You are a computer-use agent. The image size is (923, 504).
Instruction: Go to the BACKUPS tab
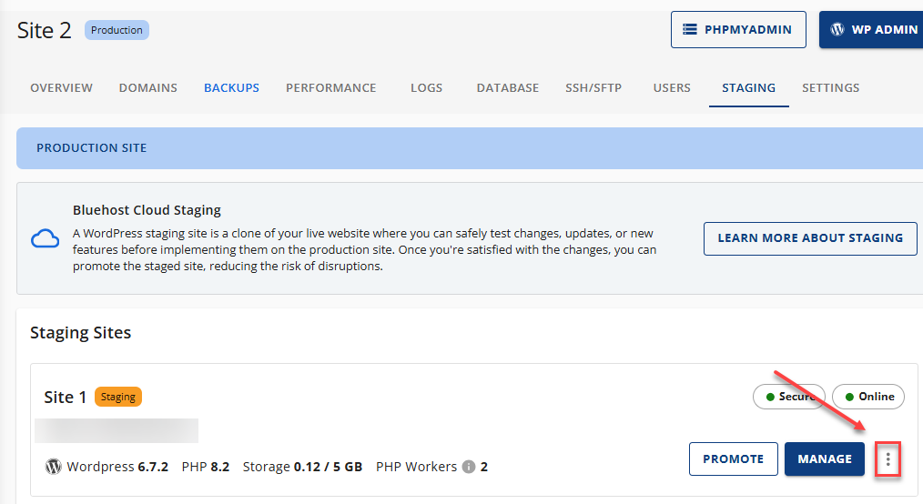click(231, 87)
